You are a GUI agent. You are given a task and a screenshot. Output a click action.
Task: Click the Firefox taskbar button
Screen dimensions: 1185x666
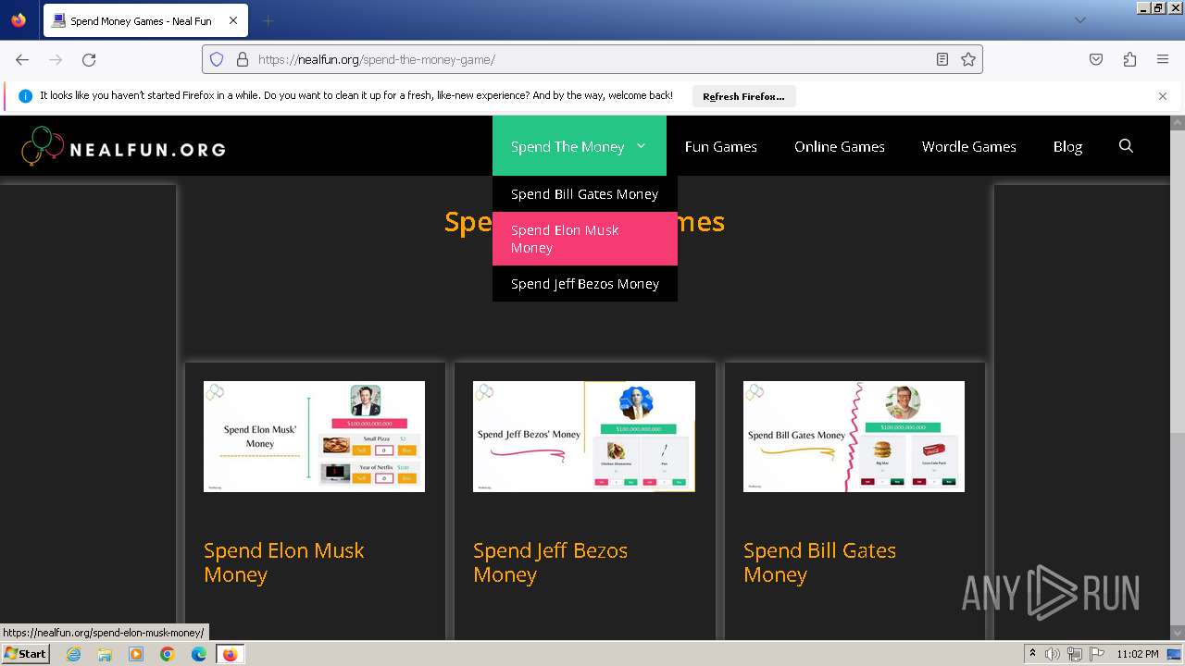(x=230, y=654)
